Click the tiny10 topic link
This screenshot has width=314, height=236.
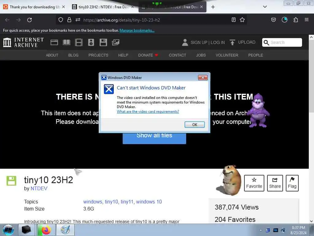click(112, 202)
